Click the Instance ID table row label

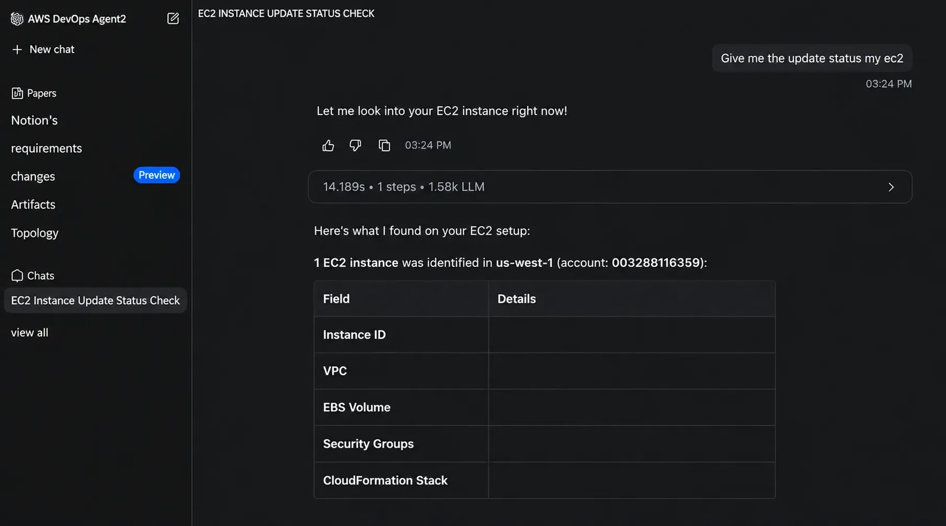354,334
